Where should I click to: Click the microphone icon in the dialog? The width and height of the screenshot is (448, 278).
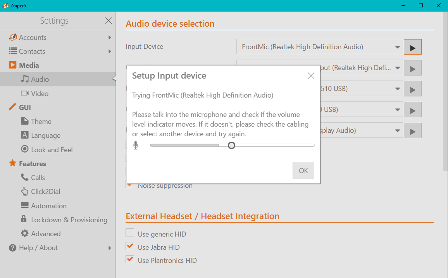[x=135, y=146]
